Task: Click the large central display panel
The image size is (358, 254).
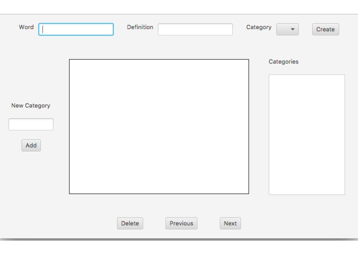Action: pos(159,126)
